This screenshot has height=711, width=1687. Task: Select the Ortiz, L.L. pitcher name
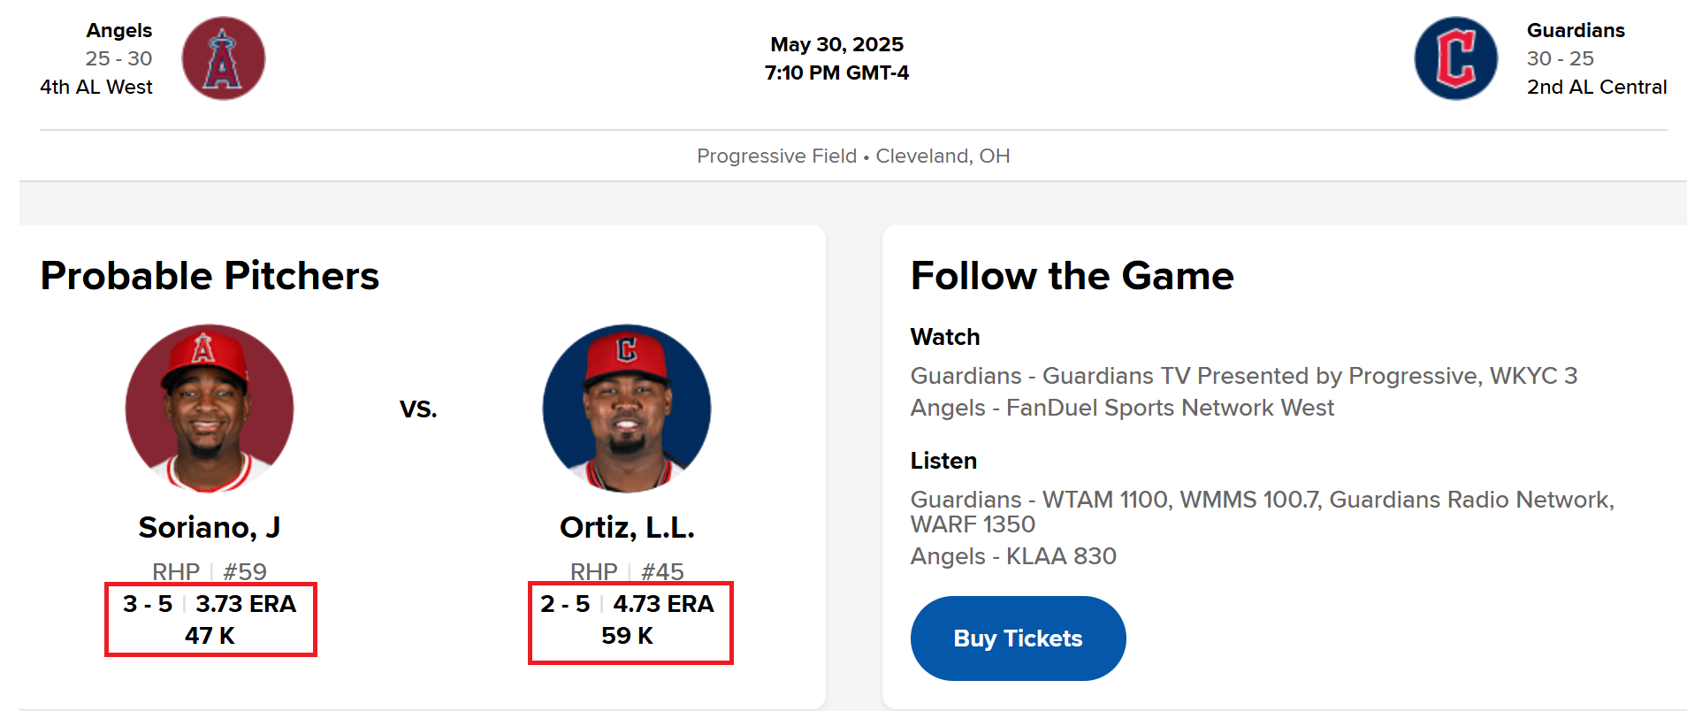coord(627,527)
